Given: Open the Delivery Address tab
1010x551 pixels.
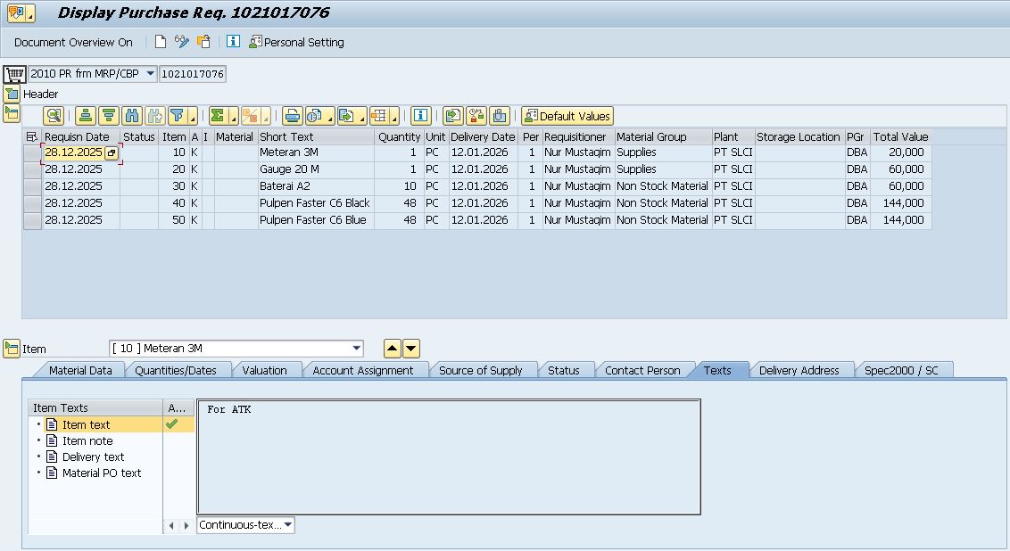Looking at the screenshot, I should (799, 370).
